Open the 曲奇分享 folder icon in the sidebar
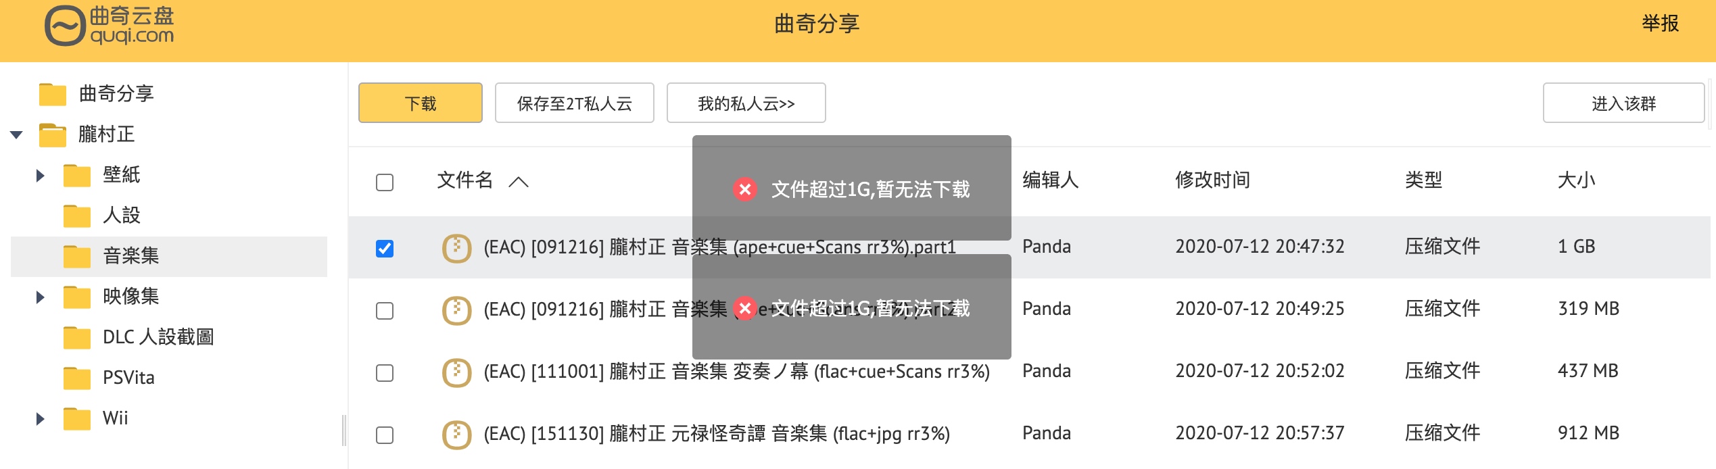 (53, 94)
